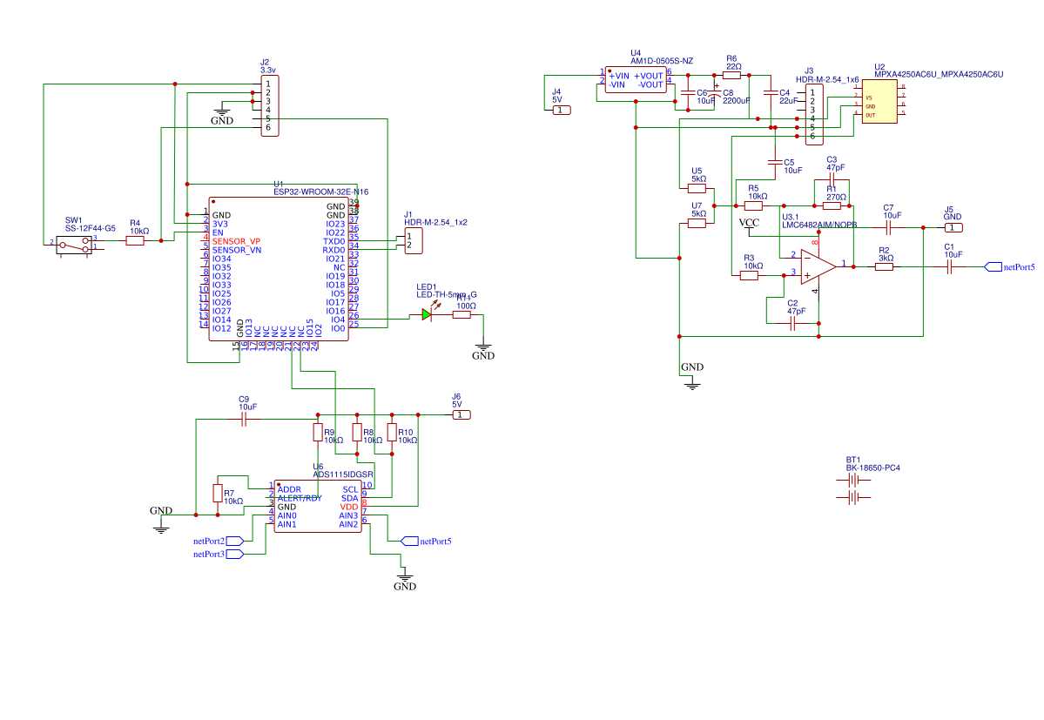Select the U3.1 op-amp triangle
1044x720 pixels.
(818, 266)
